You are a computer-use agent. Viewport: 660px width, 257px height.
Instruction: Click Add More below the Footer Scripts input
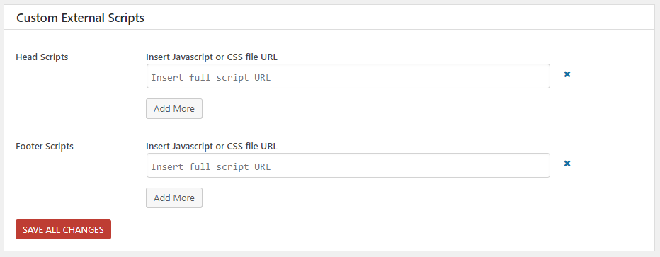tap(174, 198)
